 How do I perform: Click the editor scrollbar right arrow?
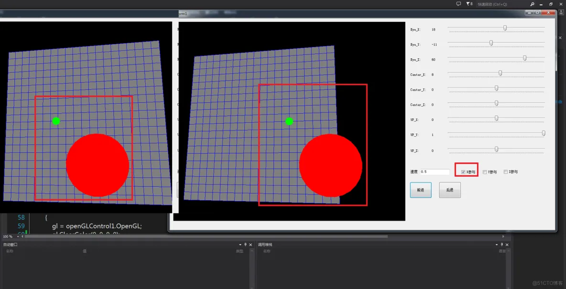click(503, 236)
